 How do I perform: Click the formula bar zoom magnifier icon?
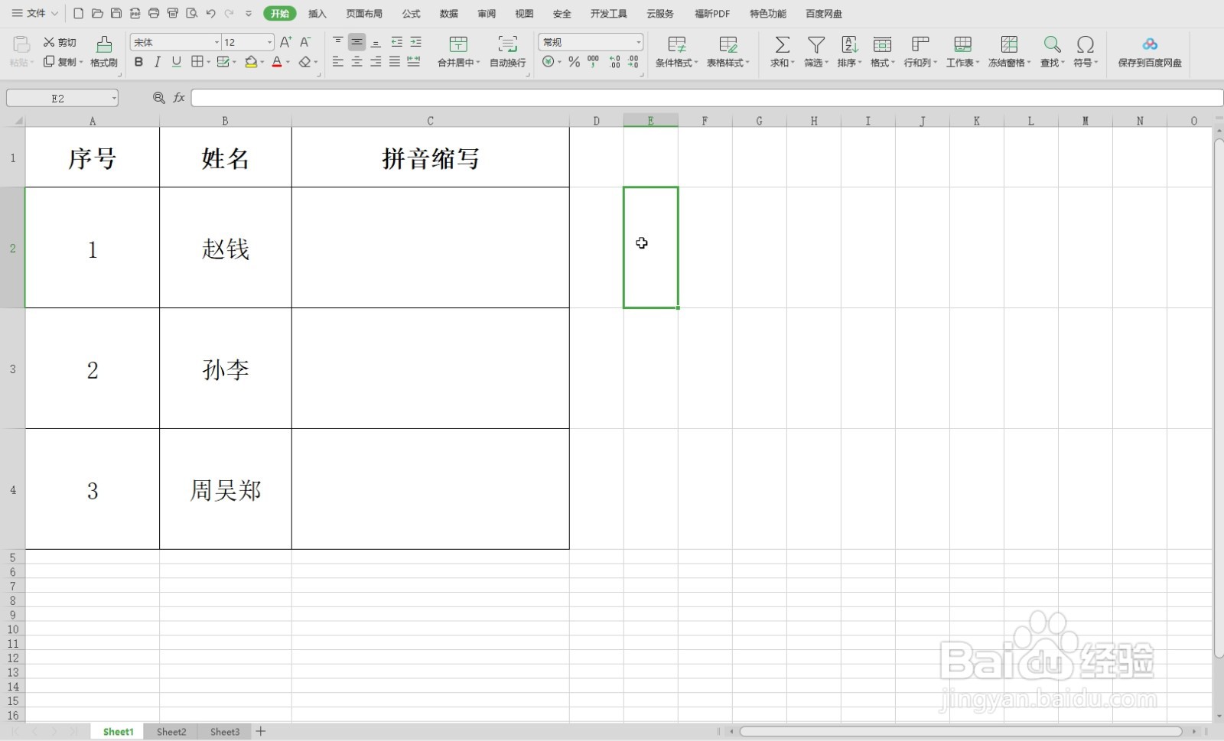pos(159,98)
